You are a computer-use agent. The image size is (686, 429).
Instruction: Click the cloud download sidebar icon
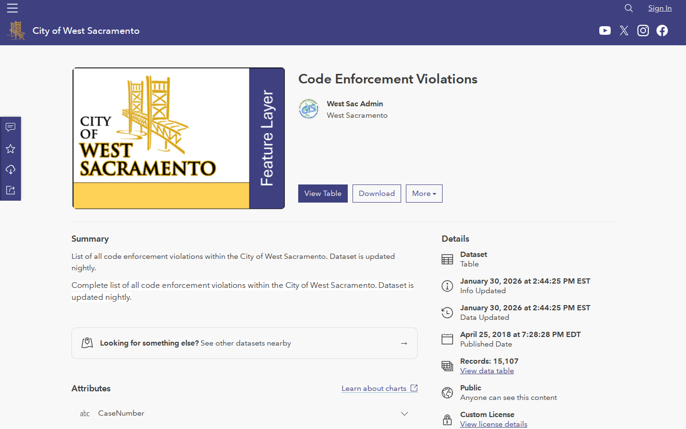pyautogui.click(x=10, y=170)
